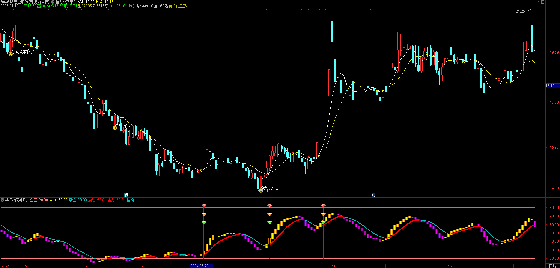Expand the 接力小双阳Z indicator dropdown
This screenshot has height=268, width=560.
pos(53,2)
